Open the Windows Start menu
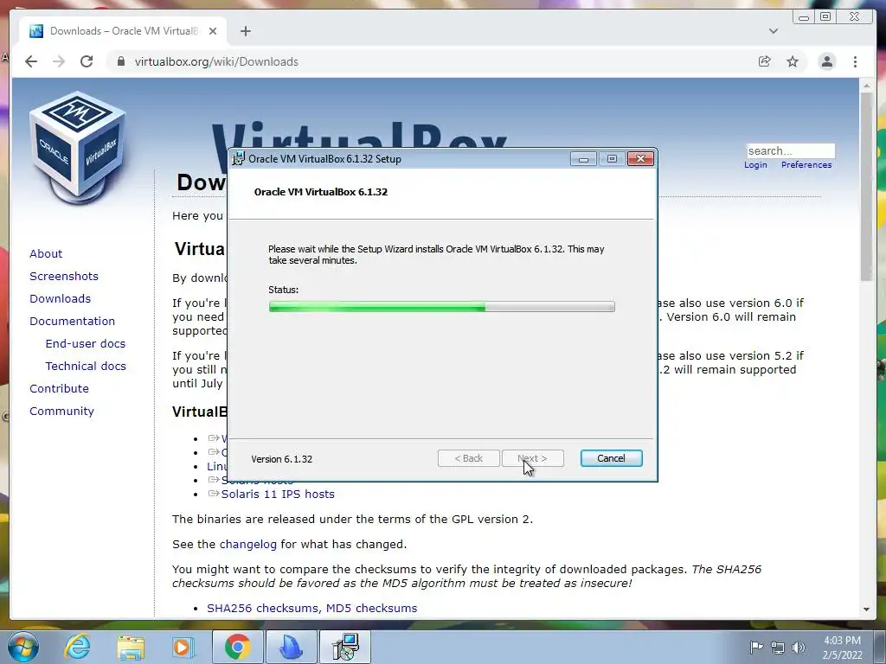 [x=22, y=647]
